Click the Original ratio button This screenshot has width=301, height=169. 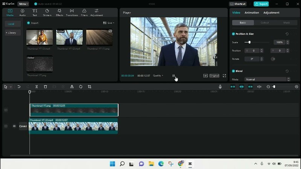[x=214, y=76]
